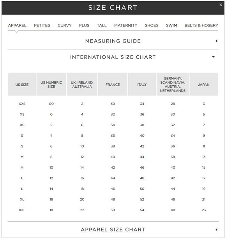The height and width of the screenshot is (240, 226).
Task: Collapse the International Size Chart arrow
Action: click(213, 56)
